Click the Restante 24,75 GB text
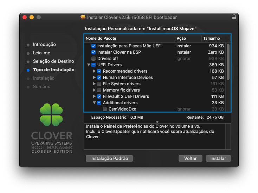Image resolution: width=258 pixels, height=193 pixels. tap(205, 118)
